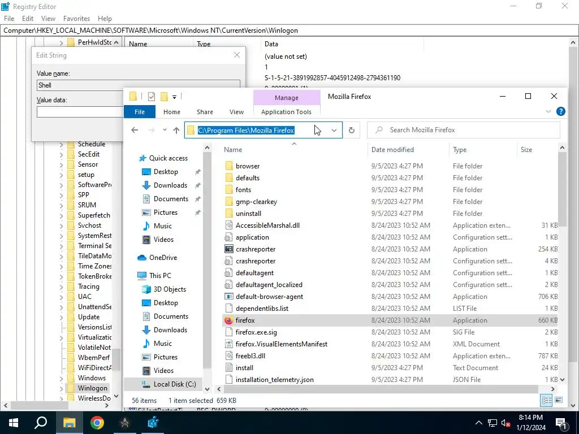
Task: Select AccessibleMarshal.dll file
Action: [267, 225]
